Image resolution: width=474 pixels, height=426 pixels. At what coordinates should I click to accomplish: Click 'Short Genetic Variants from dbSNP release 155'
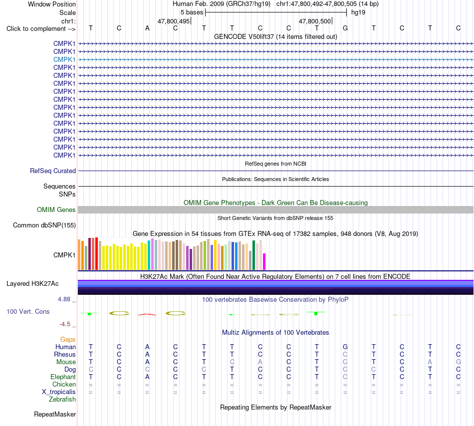(275, 218)
